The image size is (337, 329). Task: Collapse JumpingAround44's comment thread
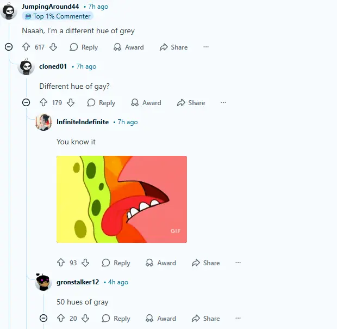click(9, 47)
